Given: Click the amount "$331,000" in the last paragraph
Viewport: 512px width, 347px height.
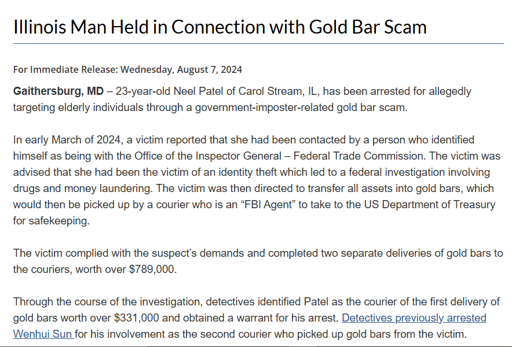Looking at the screenshot, I should (137, 318).
